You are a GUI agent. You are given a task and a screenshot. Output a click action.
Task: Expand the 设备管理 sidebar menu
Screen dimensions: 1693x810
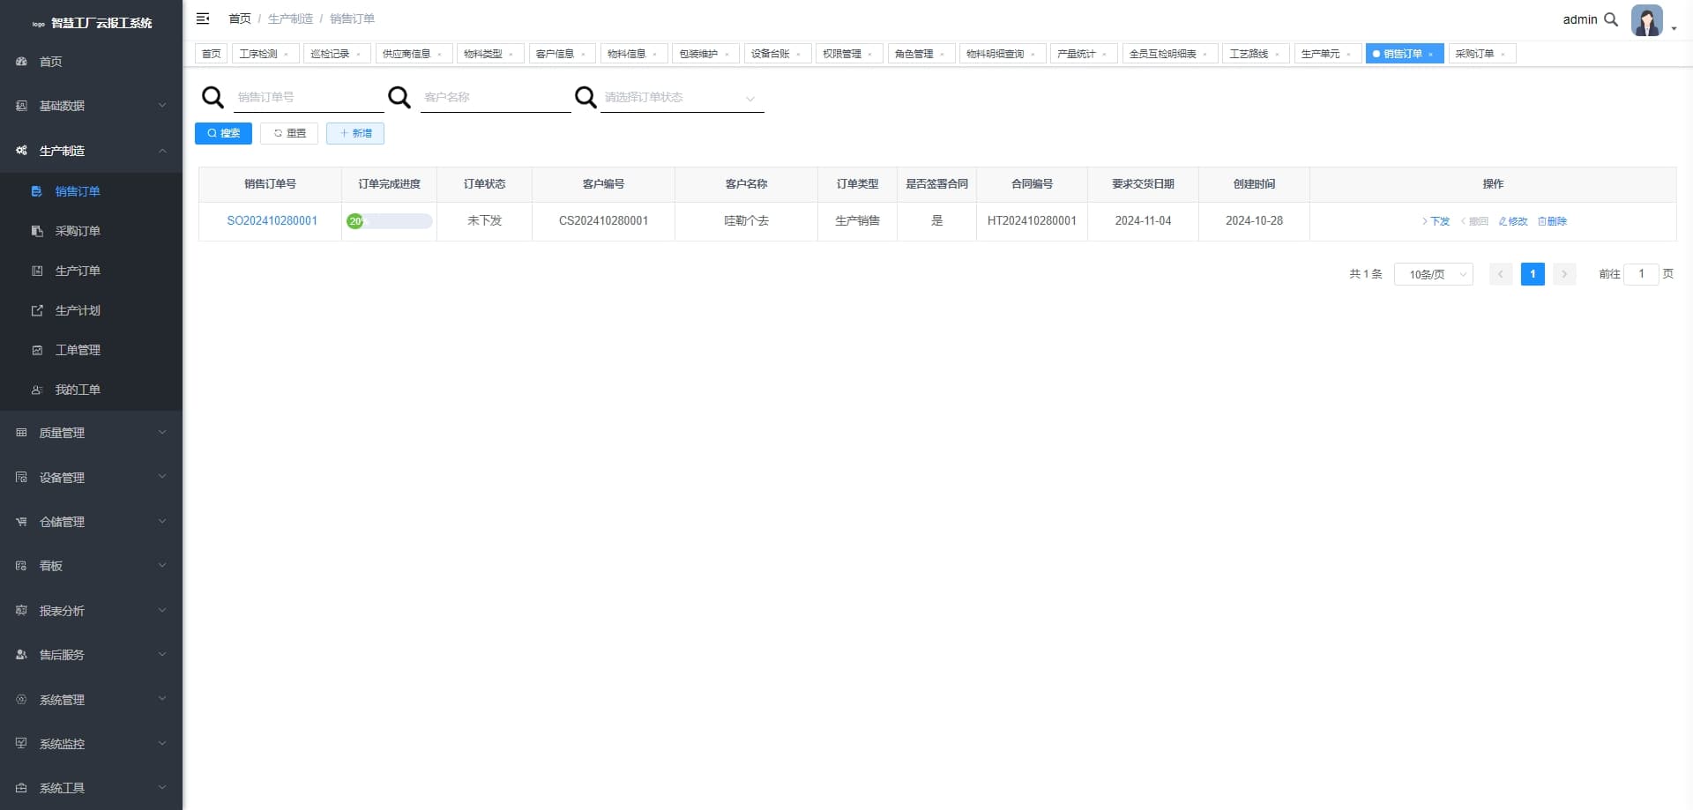pyautogui.click(x=92, y=478)
